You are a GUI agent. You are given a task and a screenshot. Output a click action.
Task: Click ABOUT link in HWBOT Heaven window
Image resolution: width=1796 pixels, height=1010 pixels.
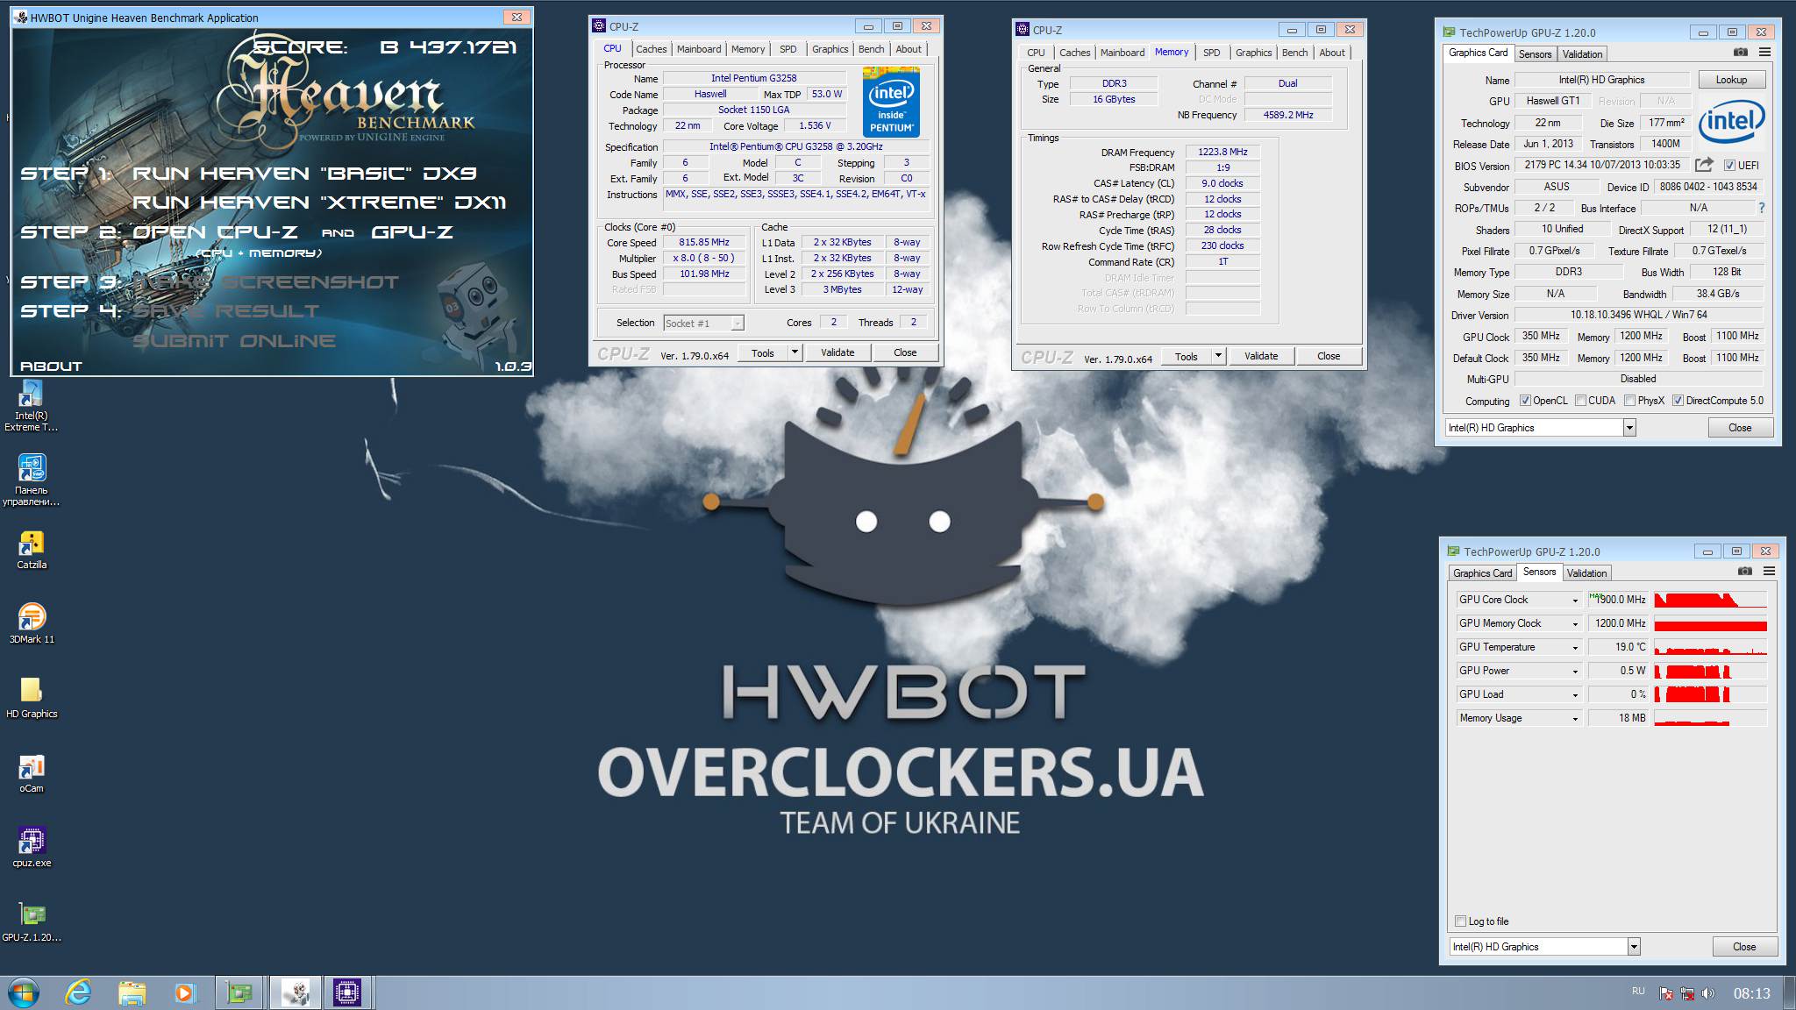(x=51, y=366)
